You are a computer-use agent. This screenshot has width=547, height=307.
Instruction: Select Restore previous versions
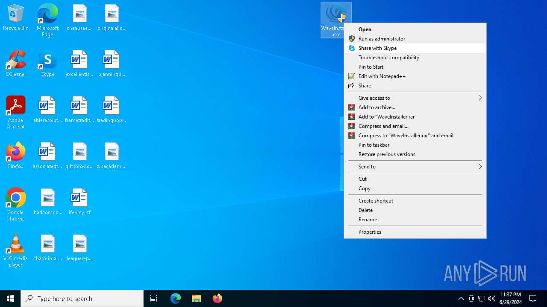(x=415, y=154)
